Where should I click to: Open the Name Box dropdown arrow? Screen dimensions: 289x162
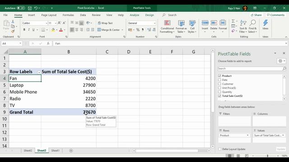pyautogui.click(x=20, y=44)
